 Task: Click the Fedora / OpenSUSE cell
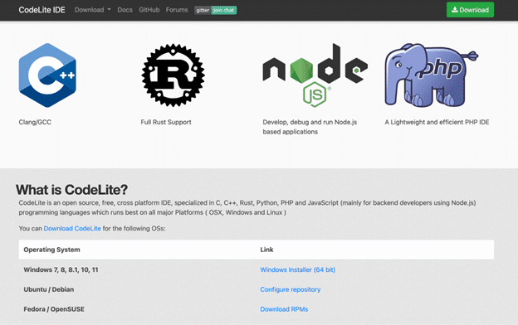pos(54,309)
